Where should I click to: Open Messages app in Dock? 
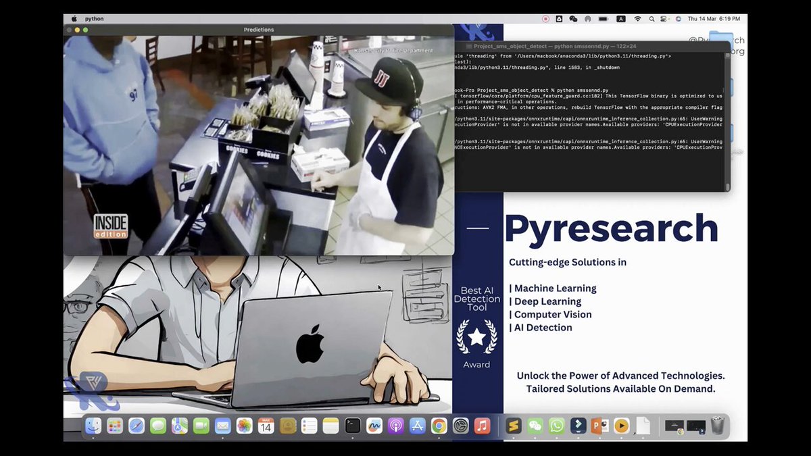(x=158, y=426)
